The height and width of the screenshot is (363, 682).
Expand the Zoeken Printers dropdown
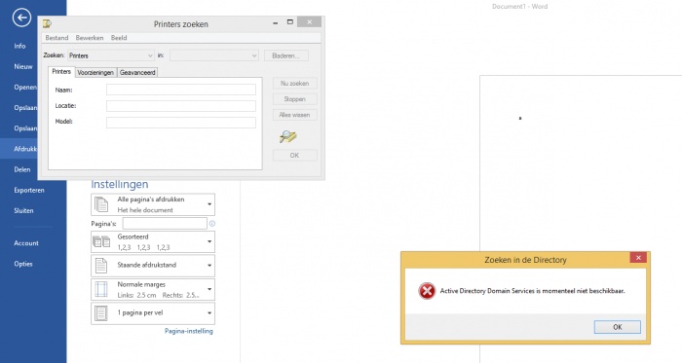click(x=110, y=55)
